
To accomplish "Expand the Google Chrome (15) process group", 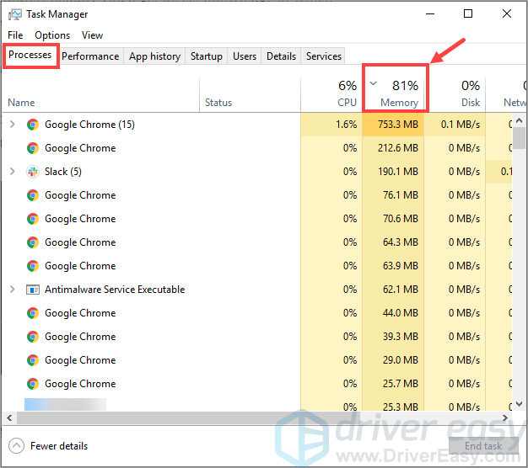I will [13, 125].
